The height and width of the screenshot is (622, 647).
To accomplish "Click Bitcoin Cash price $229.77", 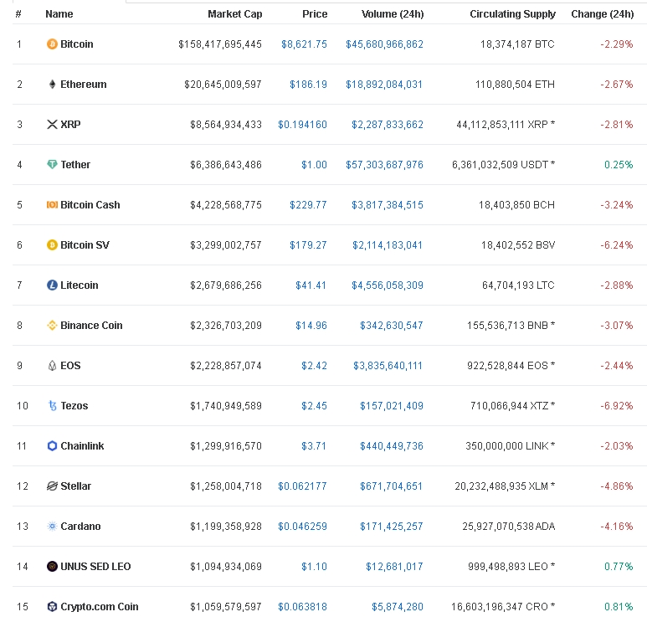I will click(308, 205).
